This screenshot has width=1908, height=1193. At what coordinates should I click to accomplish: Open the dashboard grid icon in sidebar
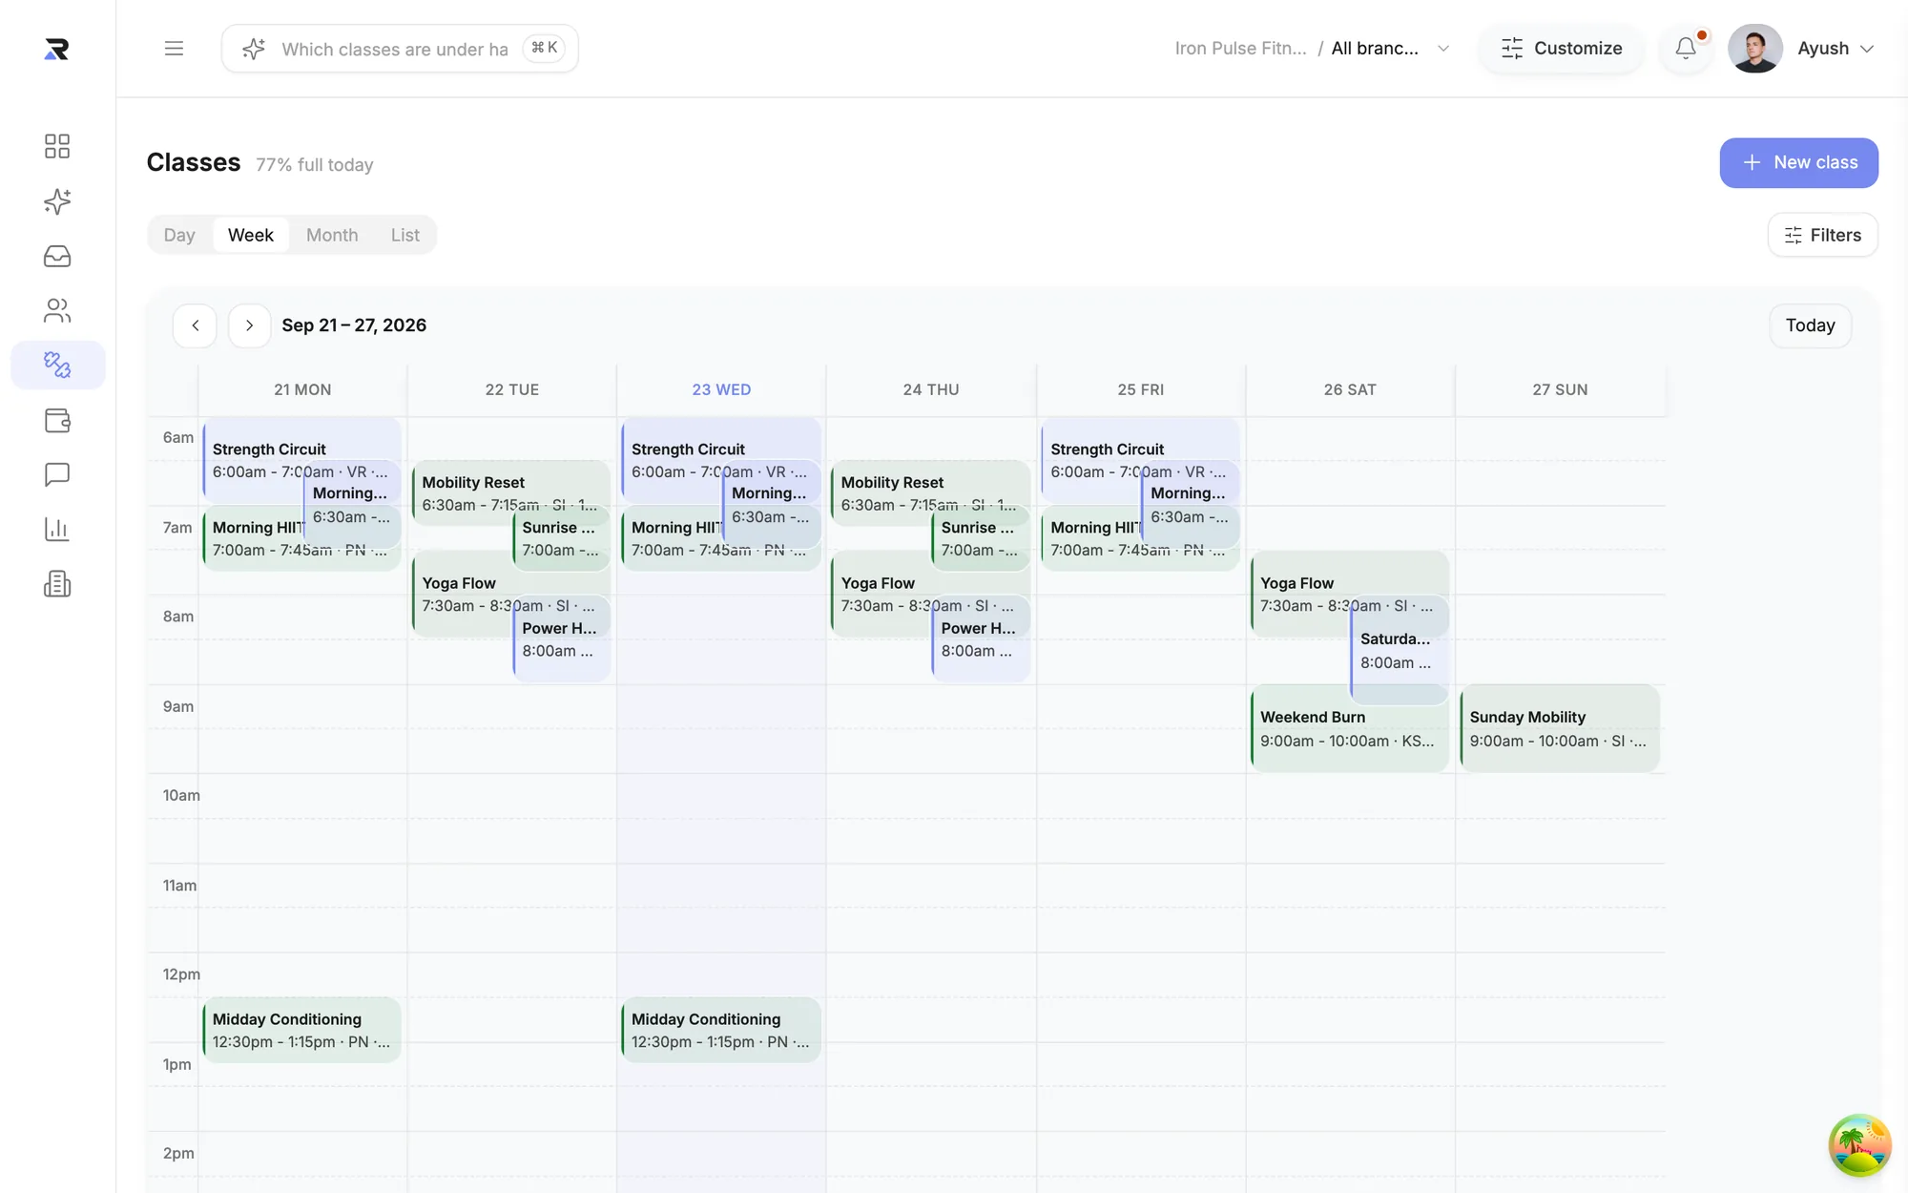point(57,146)
